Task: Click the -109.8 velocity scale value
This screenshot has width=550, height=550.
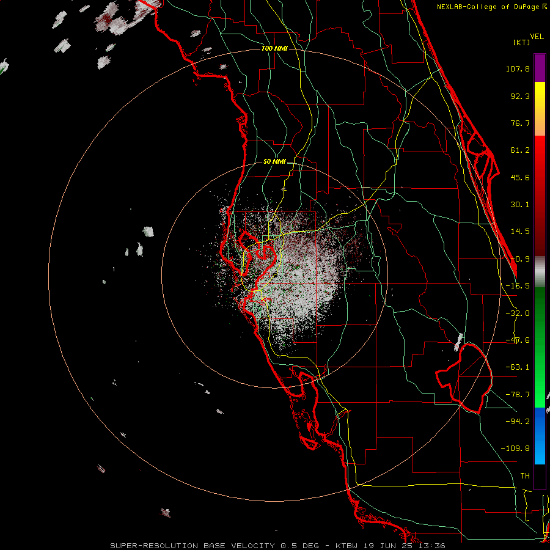Action: point(516,449)
